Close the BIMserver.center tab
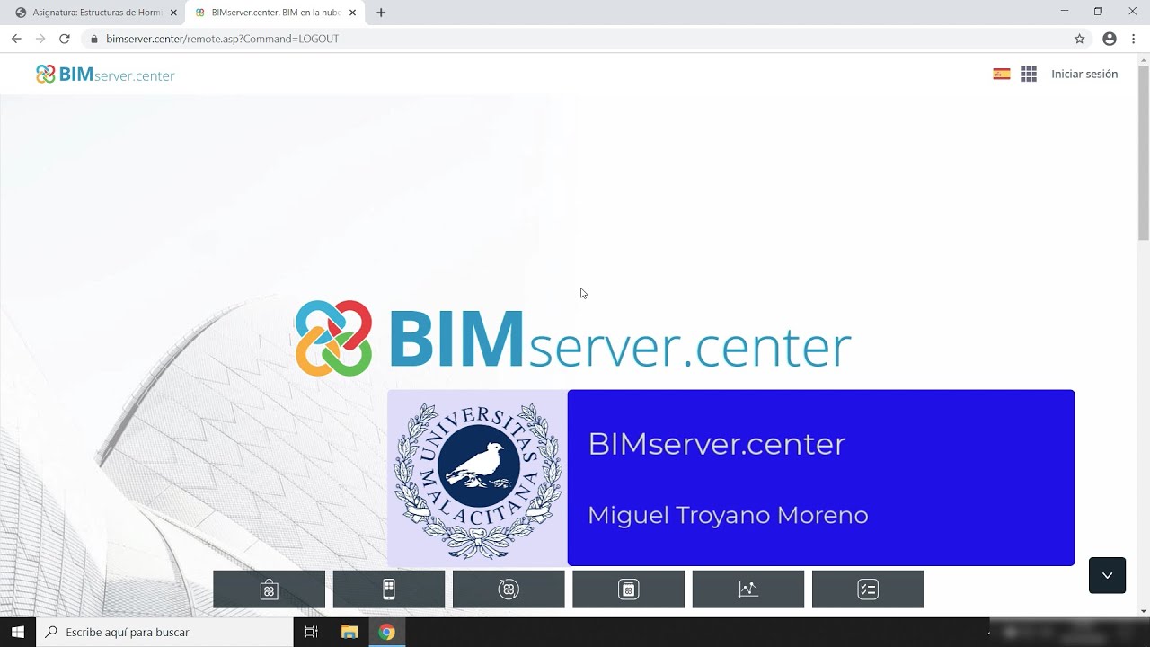Viewport: 1150px width, 647px height. (352, 13)
